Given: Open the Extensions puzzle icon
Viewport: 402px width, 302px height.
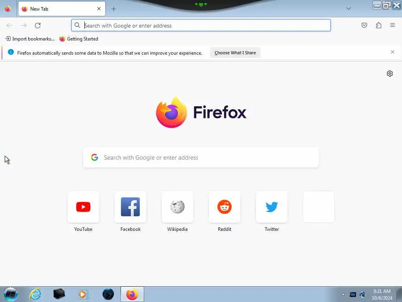Looking at the screenshot, I should [378, 25].
